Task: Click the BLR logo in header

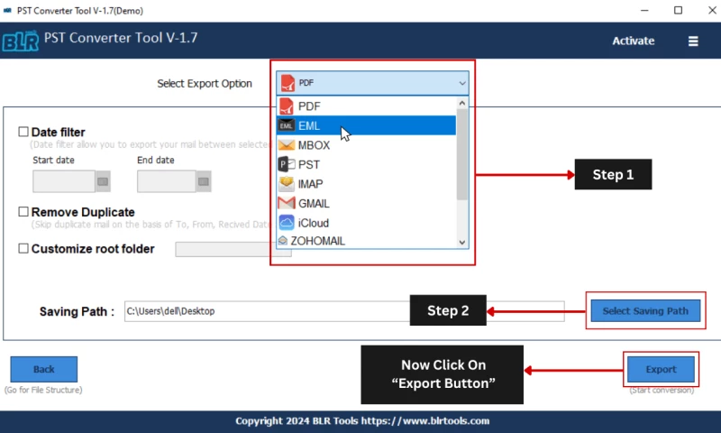Action: [x=21, y=41]
